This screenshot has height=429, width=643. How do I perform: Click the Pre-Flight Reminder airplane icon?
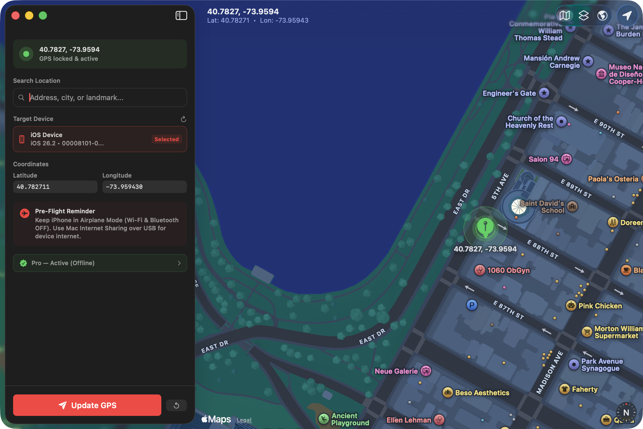point(24,213)
